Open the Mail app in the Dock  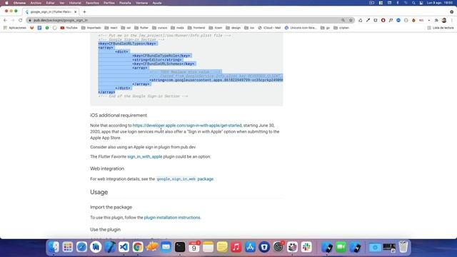tap(166, 247)
